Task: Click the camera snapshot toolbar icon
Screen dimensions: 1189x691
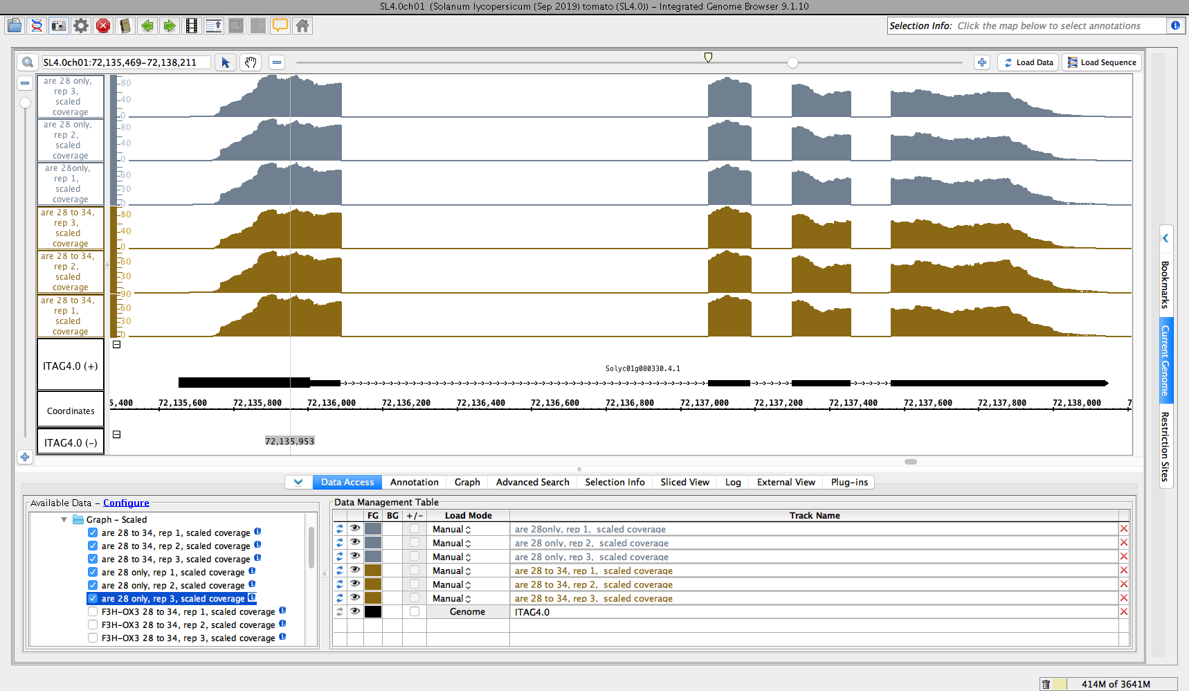Action: [x=59, y=26]
